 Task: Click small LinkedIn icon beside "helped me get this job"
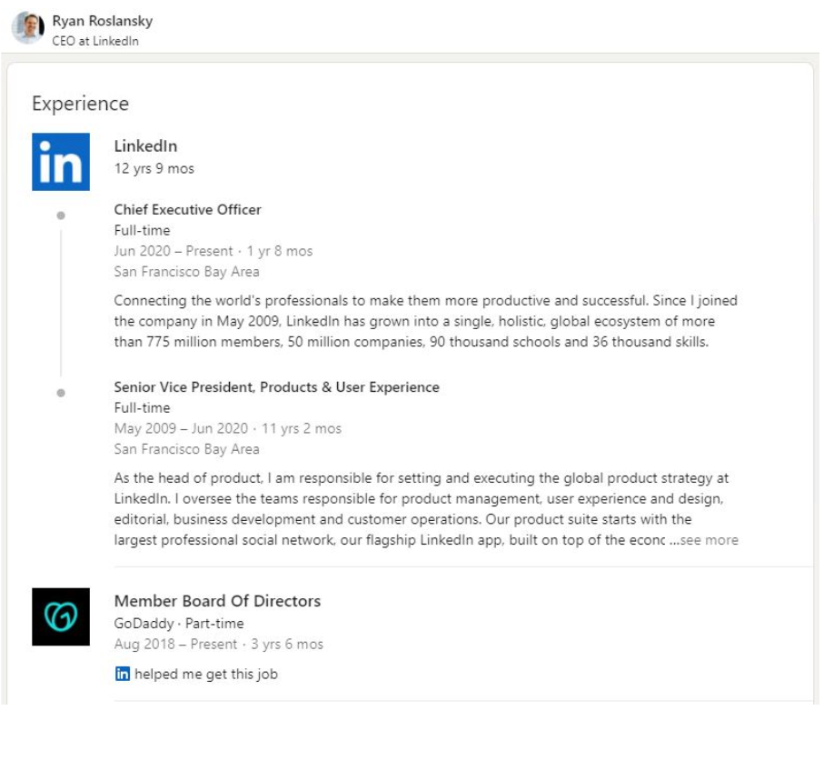[x=123, y=674]
